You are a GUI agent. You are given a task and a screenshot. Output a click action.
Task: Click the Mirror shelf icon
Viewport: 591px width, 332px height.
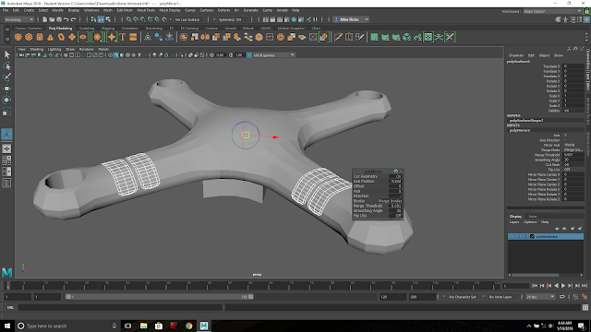pos(205,37)
